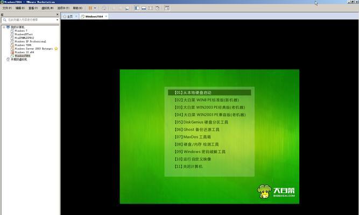Choose [01] 从本地硬盘启动 boot option

(x=209, y=92)
